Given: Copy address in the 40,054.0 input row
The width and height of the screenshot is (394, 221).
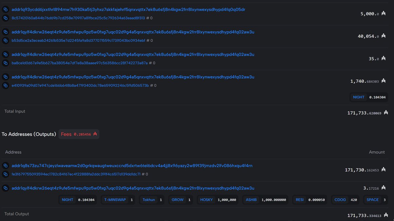Looking at the screenshot, I should (5, 32).
